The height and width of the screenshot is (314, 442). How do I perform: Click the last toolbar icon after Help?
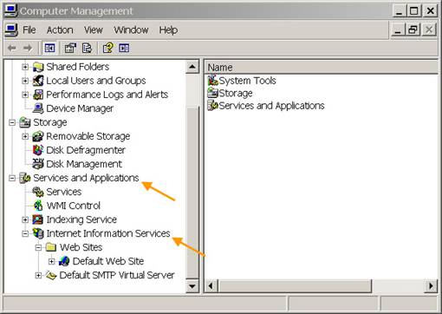coord(124,48)
